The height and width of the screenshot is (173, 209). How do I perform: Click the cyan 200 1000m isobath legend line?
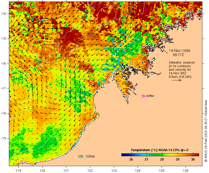point(82,159)
